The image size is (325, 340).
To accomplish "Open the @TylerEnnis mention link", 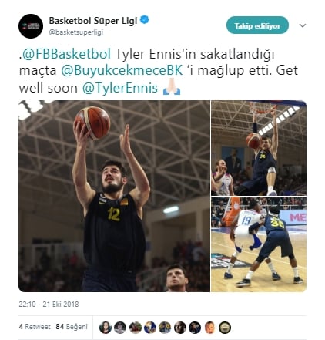I will 120,88.
